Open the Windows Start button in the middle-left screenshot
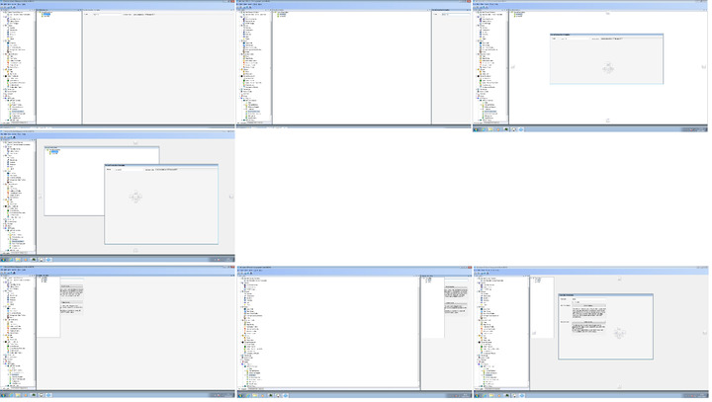 3,261
